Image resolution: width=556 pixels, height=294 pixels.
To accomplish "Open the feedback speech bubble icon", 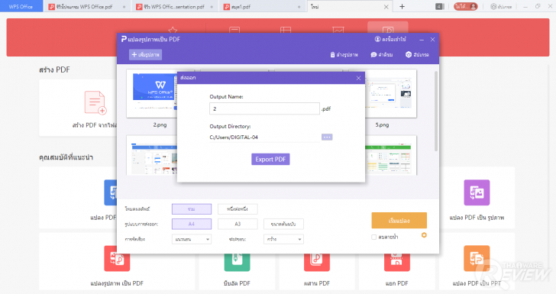I will click(x=373, y=55).
